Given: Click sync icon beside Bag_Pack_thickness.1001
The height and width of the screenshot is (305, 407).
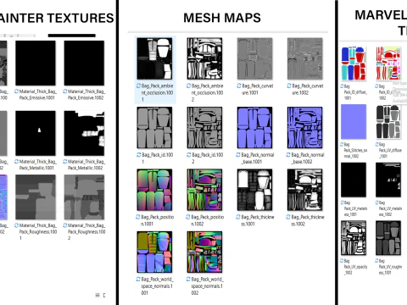Looking at the screenshot, I should tap(238, 217).
